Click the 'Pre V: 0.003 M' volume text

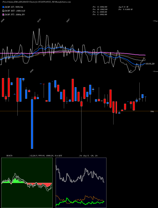click(125, 9)
